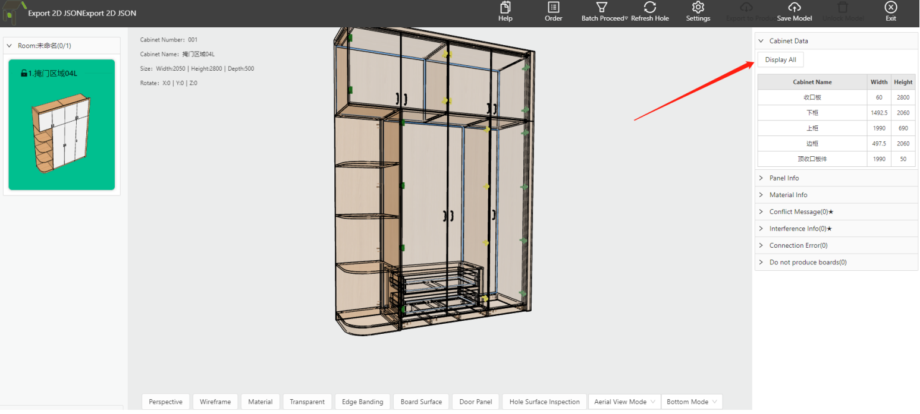Click the Display All button
Viewport: 920px width, 414px height.
780,60
